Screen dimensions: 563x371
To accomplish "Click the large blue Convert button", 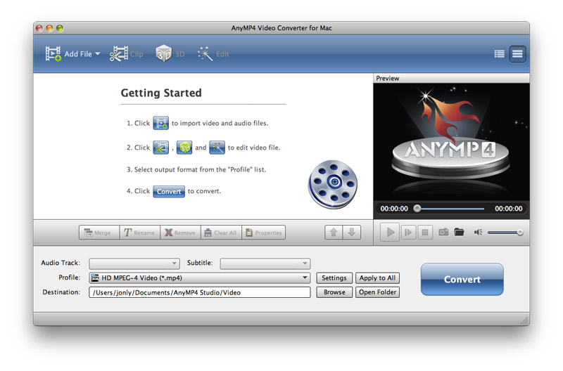I will 462,279.
